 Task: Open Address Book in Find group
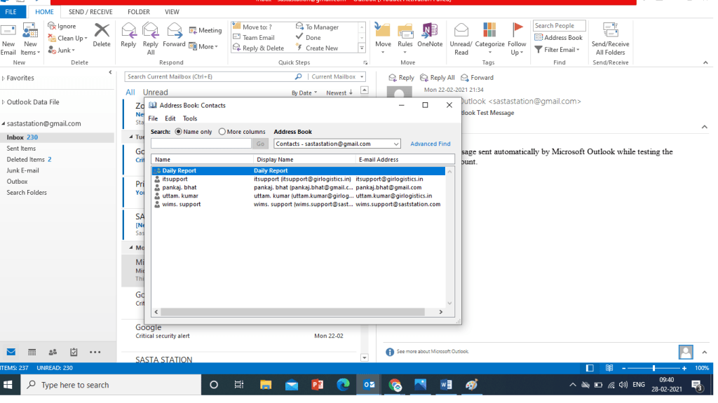[x=559, y=38]
